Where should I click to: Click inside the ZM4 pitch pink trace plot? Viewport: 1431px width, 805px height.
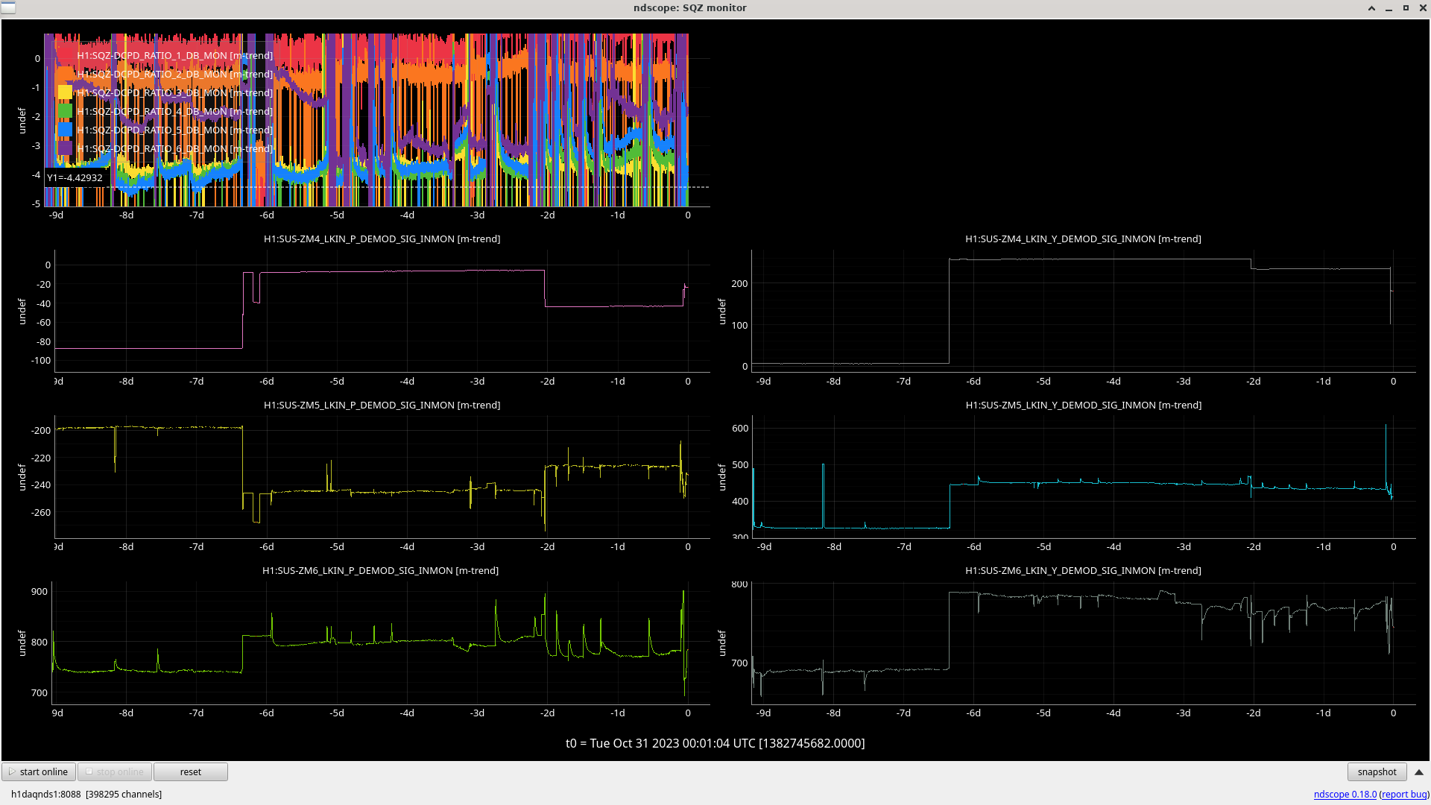point(382,311)
